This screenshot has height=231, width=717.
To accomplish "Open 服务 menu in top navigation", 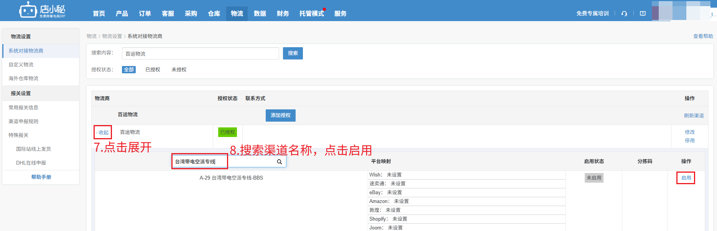I will 340,13.
